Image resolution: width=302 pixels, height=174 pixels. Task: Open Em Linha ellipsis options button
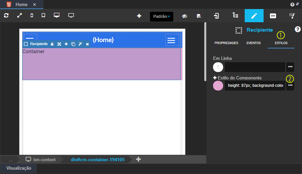click(290, 67)
